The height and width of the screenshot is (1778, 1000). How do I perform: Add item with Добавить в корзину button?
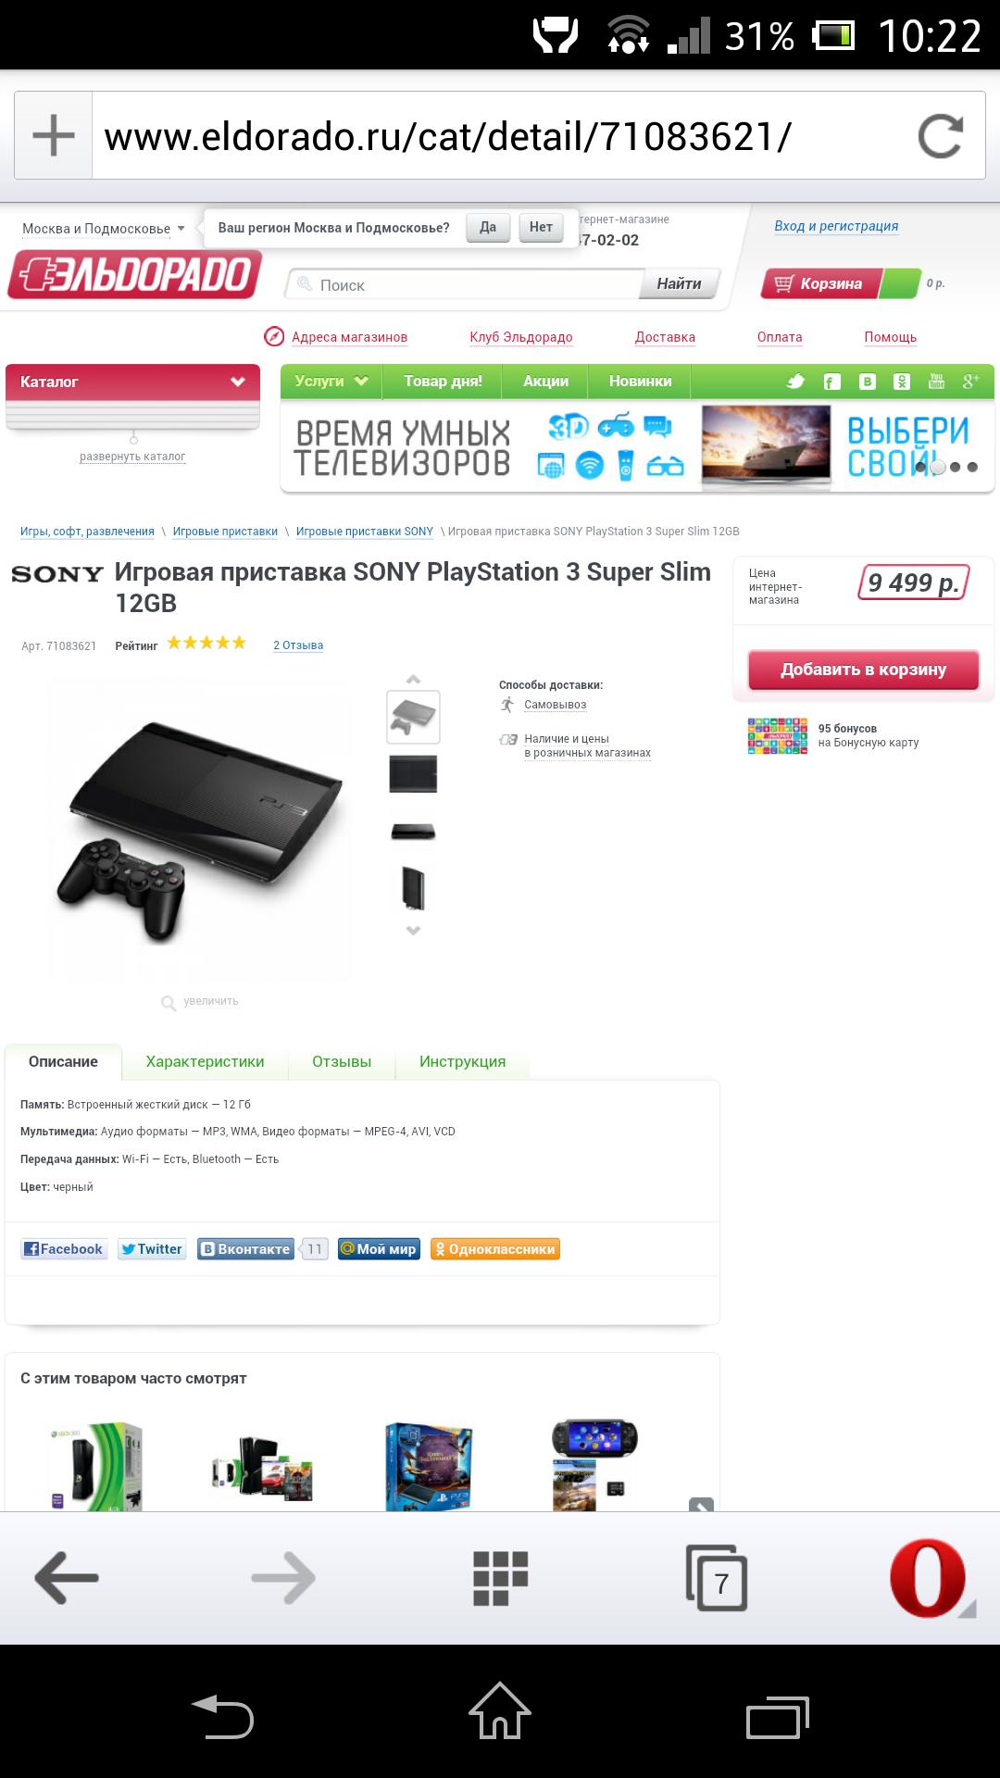pos(863,670)
